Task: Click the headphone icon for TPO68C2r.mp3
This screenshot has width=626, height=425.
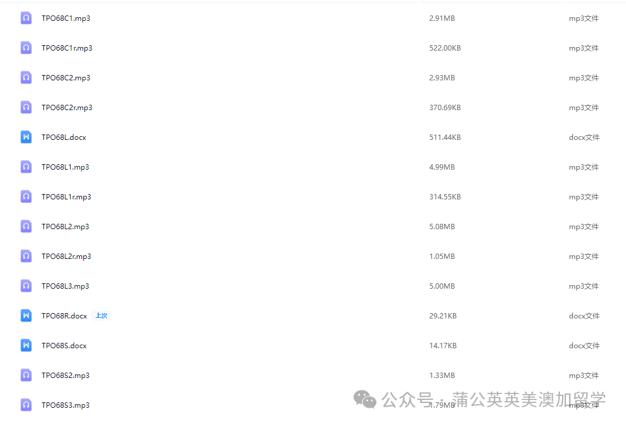Action: tap(26, 108)
